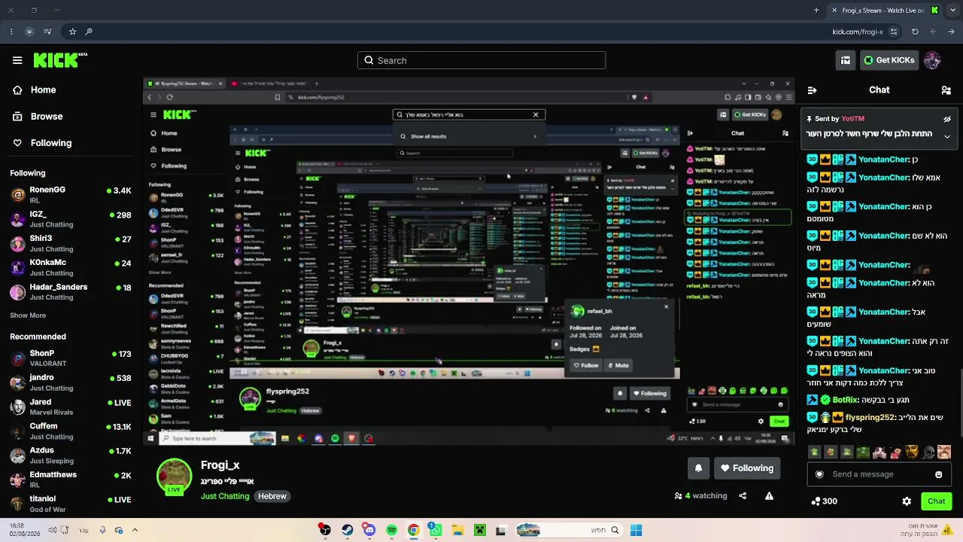Image resolution: width=963 pixels, height=542 pixels.
Task: Open the emoji picker in chat box
Action: pos(938,474)
